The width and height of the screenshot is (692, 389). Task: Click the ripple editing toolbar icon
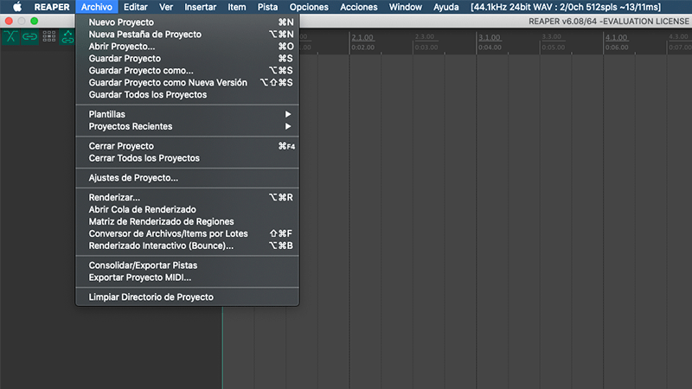pos(67,36)
